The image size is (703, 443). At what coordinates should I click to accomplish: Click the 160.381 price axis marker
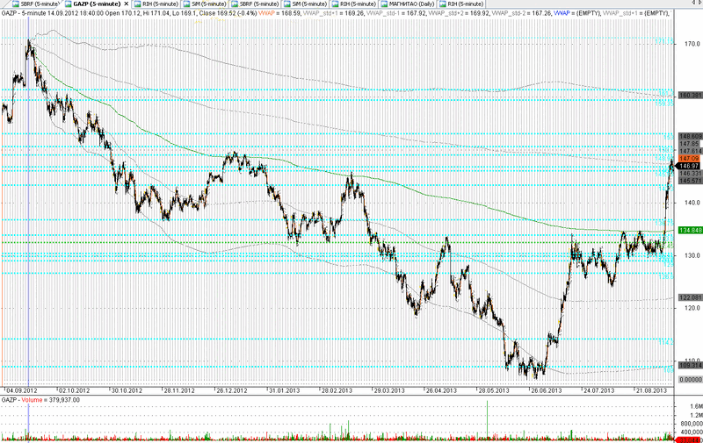691,96
